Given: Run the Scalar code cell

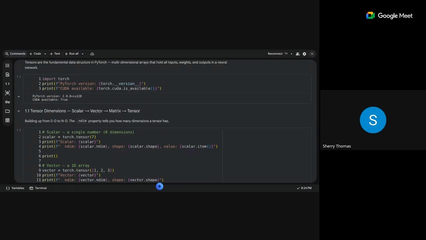Looking at the screenshot, I should 19,130.
